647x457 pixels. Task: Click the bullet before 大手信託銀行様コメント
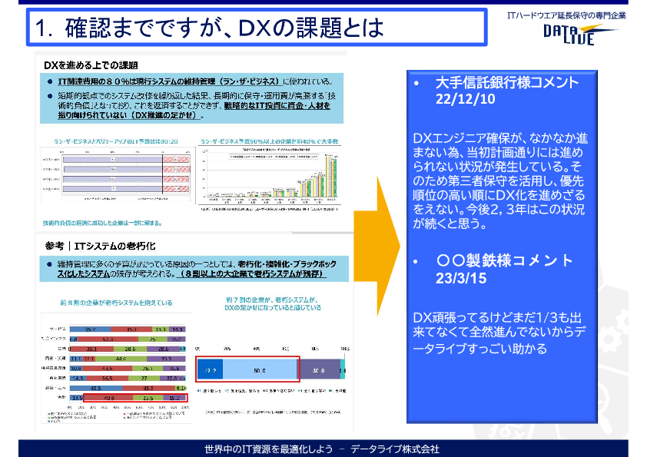click(416, 83)
